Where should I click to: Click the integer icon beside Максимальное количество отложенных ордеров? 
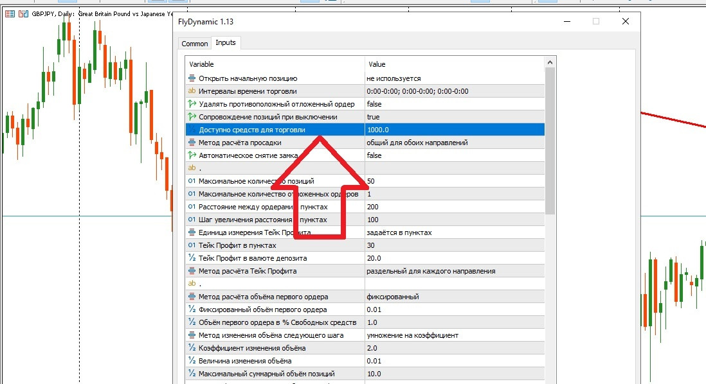pyautogui.click(x=192, y=194)
